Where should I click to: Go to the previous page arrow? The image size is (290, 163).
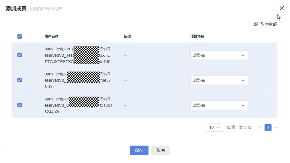(x=260, y=128)
